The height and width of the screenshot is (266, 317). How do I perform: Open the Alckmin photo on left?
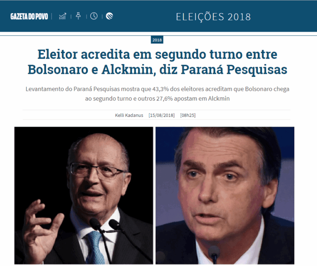coord(84,195)
